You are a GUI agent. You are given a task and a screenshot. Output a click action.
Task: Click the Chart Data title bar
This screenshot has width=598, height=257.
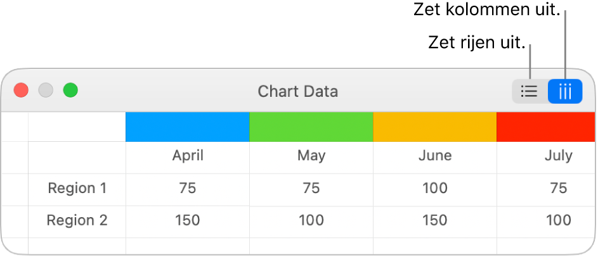(x=297, y=91)
